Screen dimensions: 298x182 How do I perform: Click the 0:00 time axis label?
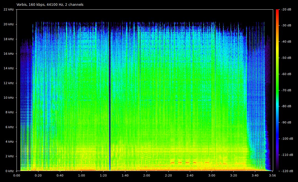(17, 175)
